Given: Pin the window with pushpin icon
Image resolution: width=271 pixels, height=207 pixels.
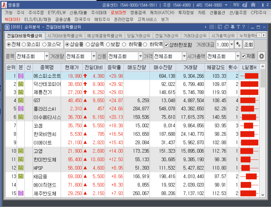Looking at the screenshot, I should [233, 27].
